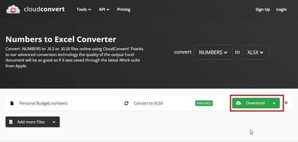Click the Convert to XLSX text

pyautogui.click(x=148, y=103)
